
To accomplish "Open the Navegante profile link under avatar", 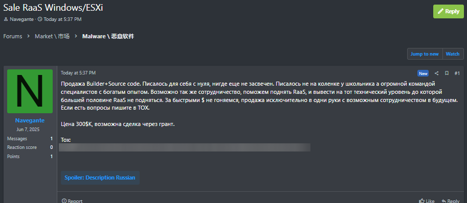I will coord(30,120).
